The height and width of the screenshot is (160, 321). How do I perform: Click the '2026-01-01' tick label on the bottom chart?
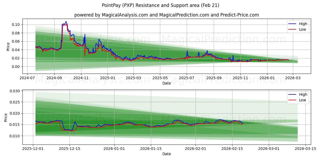114,149
